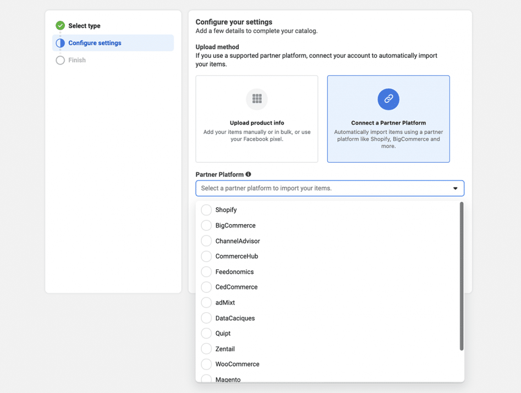Image resolution: width=521 pixels, height=393 pixels.
Task: Choose the BigCommerce option
Action: [206, 225]
